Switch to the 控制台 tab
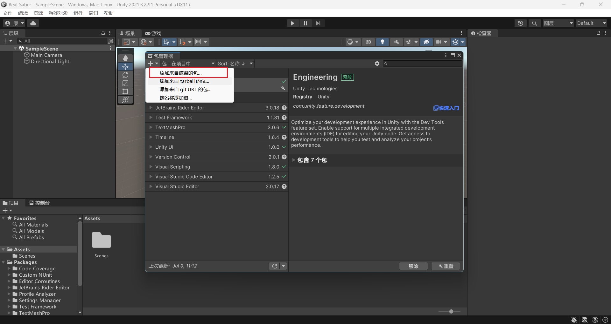611x324 pixels. [x=39, y=203]
